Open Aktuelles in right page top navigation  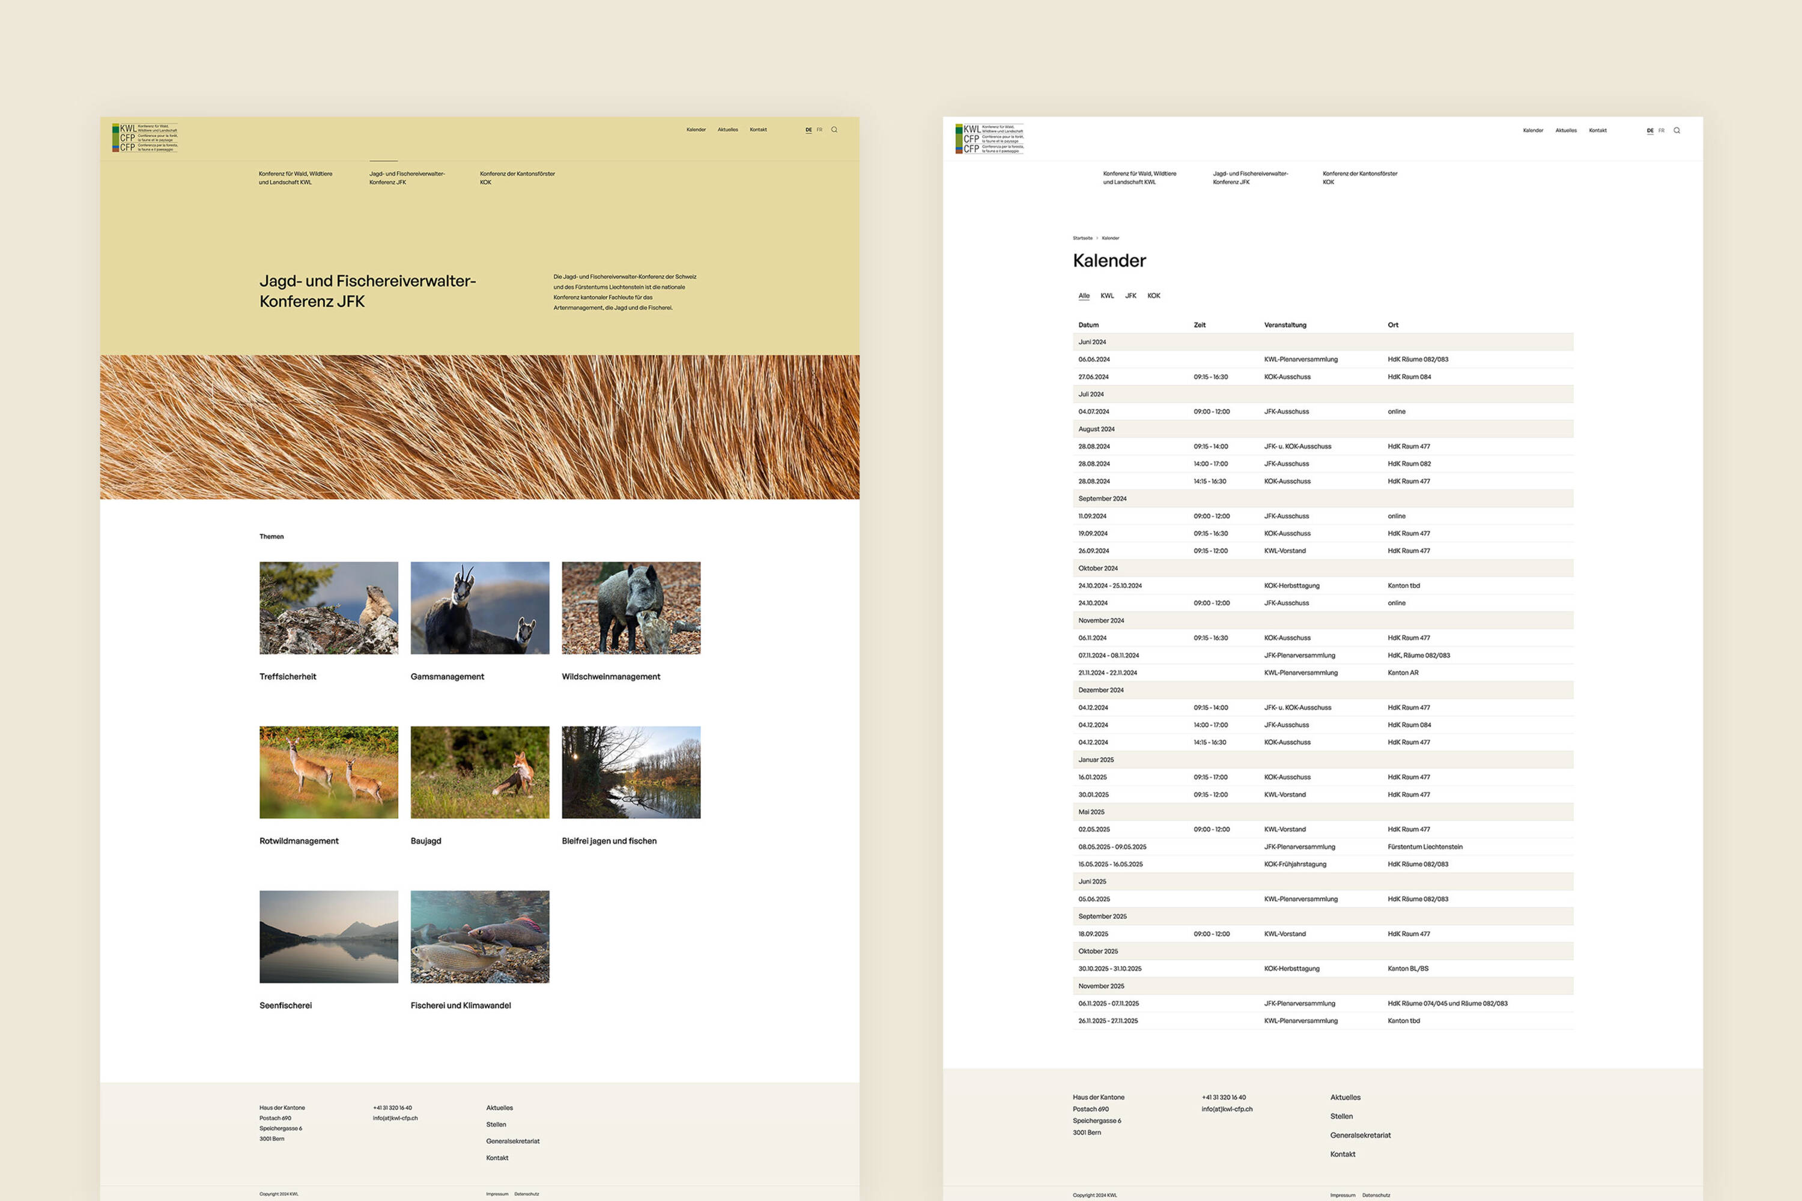point(1566,130)
